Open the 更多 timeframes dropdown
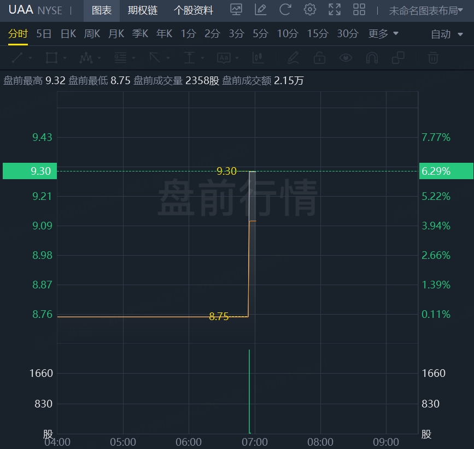Image resolution: width=474 pixels, height=449 pixels. pos(383,33)
